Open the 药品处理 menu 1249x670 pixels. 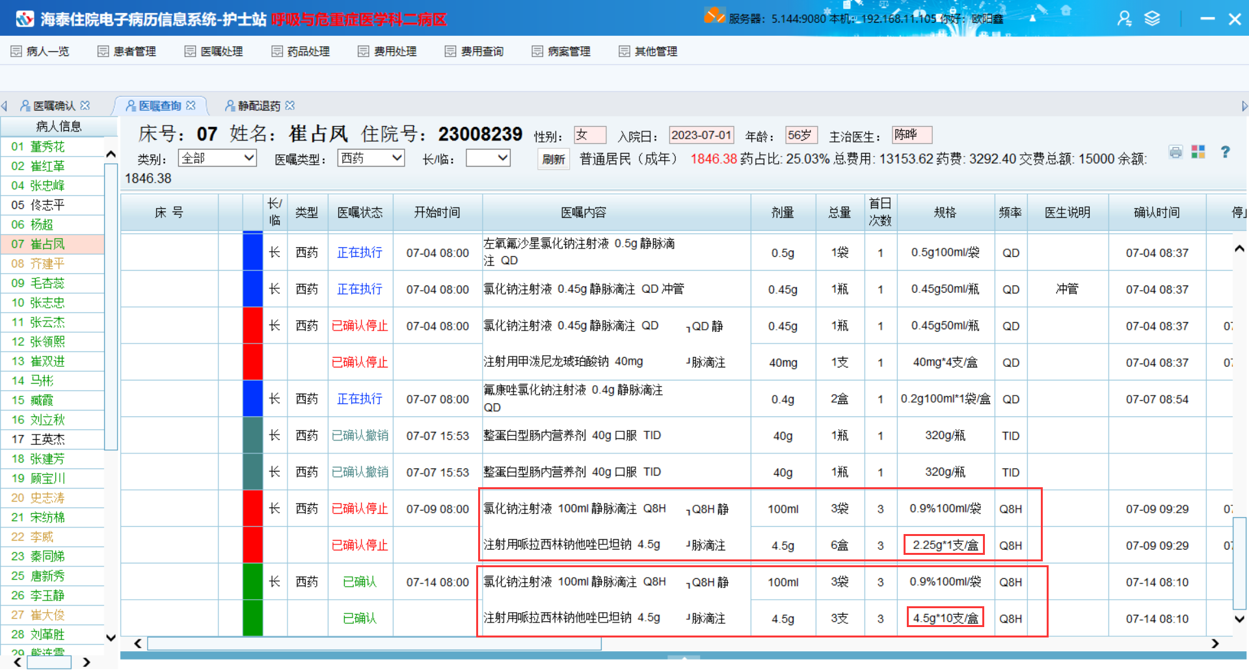point(301,51)
